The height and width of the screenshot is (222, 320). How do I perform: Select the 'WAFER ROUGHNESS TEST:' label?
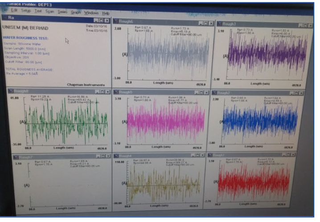pyautogui.click(x=25, y=38)
